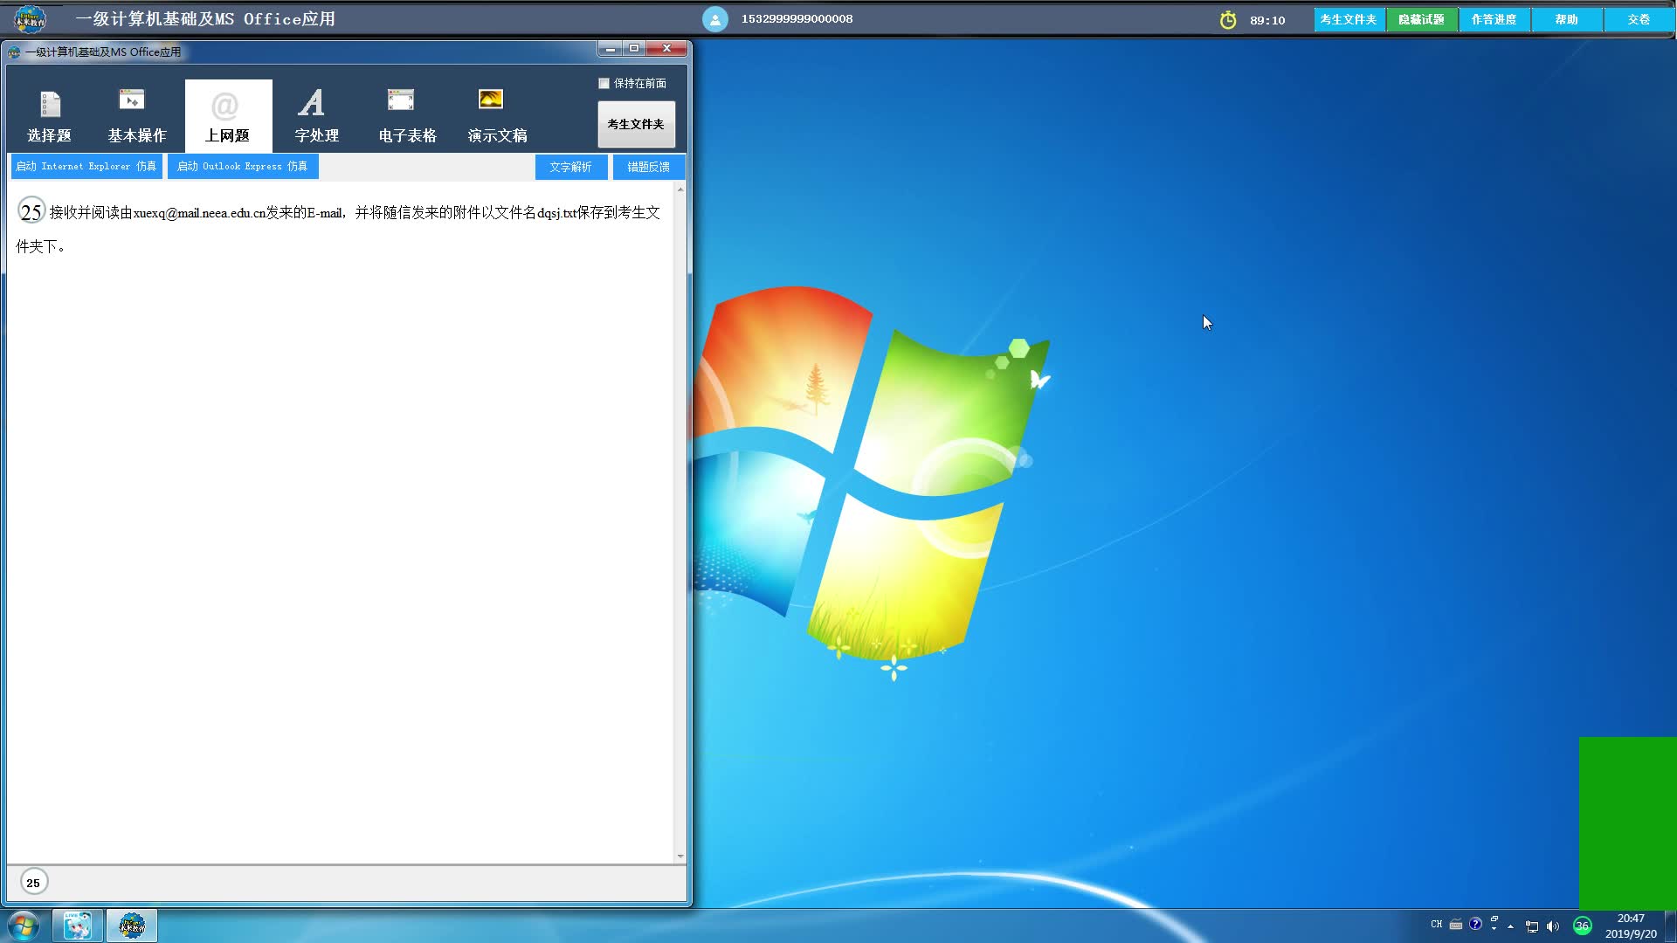Open the 文字解析 explanation
The width and height of the screenshot is (1677, 943).
point(571,167)
